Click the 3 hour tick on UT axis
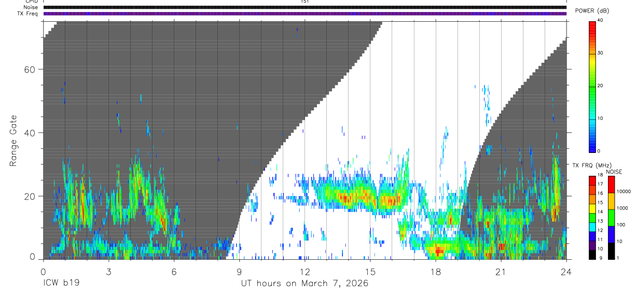This screenshot has height=294, width=637. tap(108, 271)
